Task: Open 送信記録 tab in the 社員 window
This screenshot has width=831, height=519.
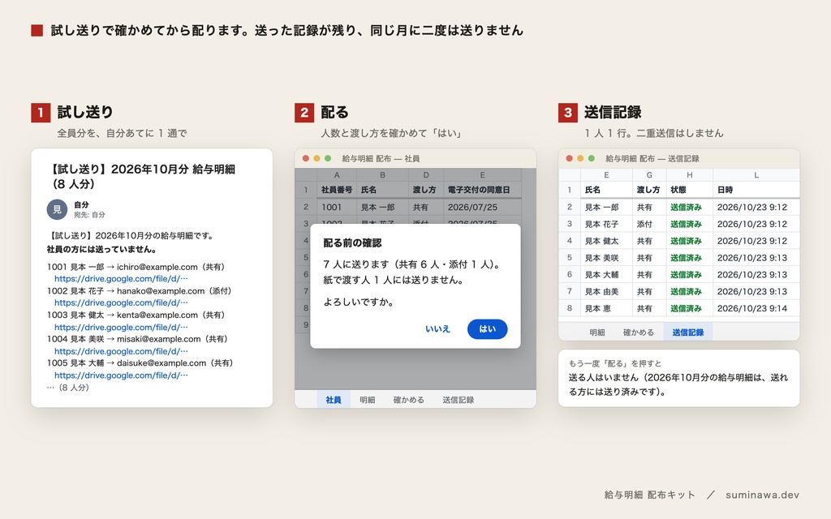Action: [x=459, y=400]
